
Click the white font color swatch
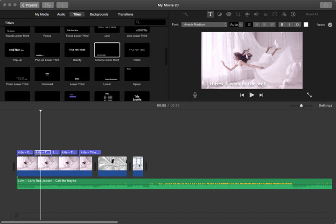pos(306,25)
